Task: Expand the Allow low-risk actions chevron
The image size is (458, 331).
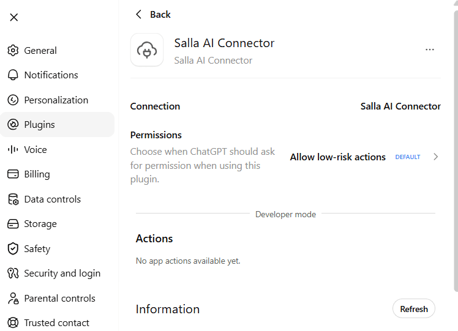Action: tap(435, 157)
